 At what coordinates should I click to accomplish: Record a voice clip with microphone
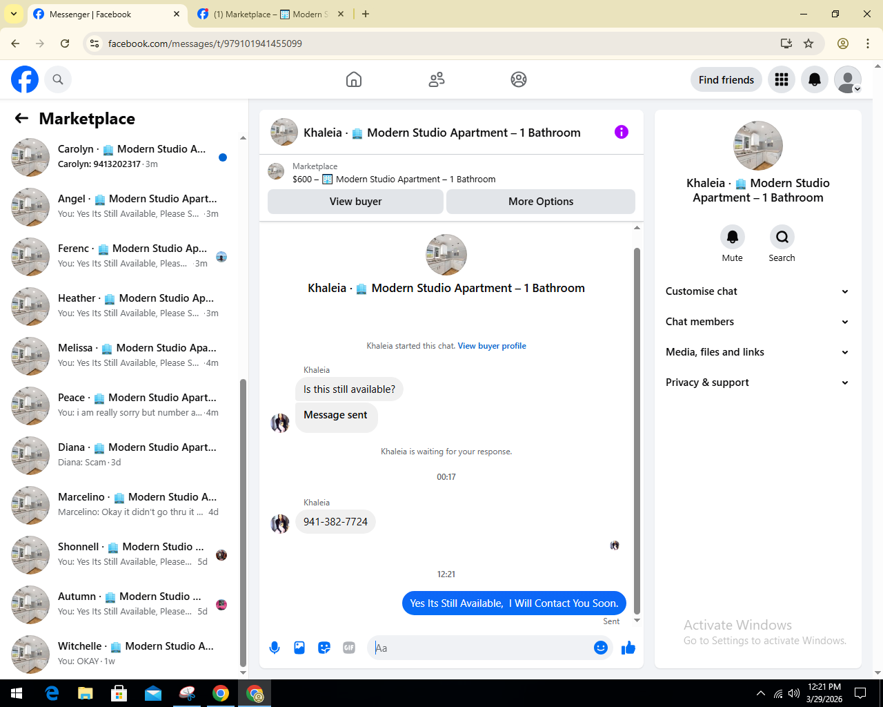click(275, 648)
